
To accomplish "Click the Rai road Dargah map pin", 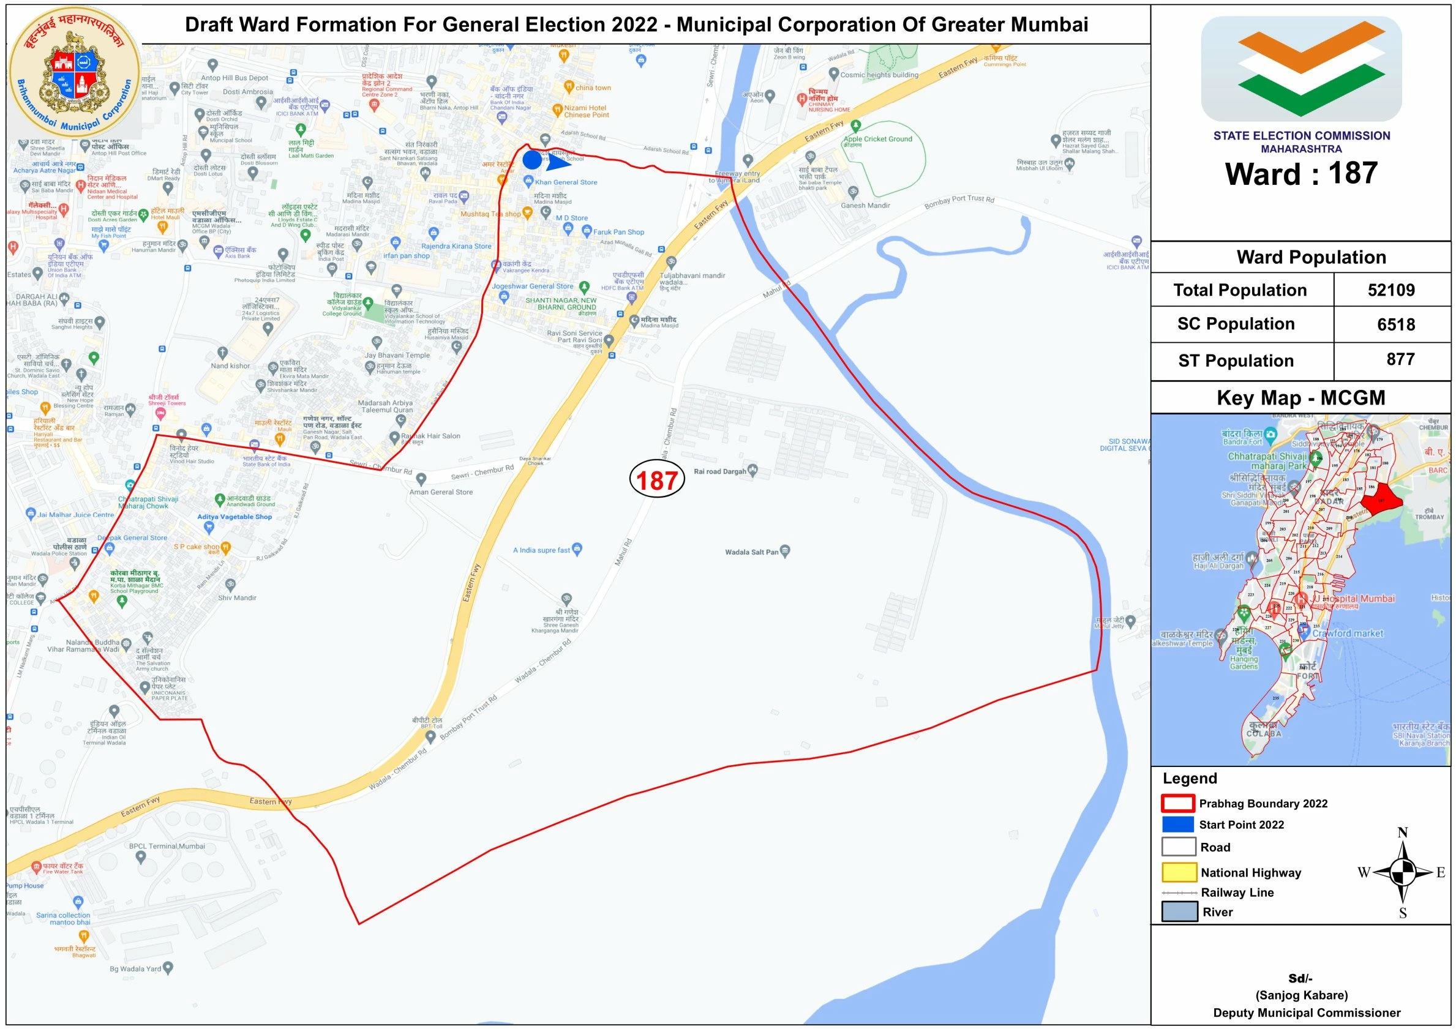I will click(752, 470).
